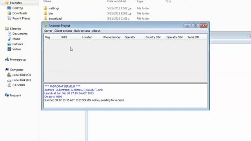Click the 'On port : 9999' log line

(x=53, y=97)
